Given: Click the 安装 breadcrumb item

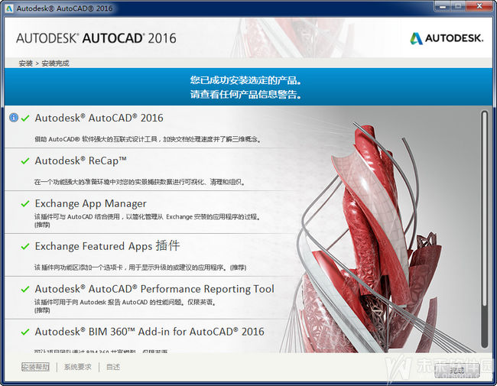Looking at the screenshot, I should [x=26, y=63].
